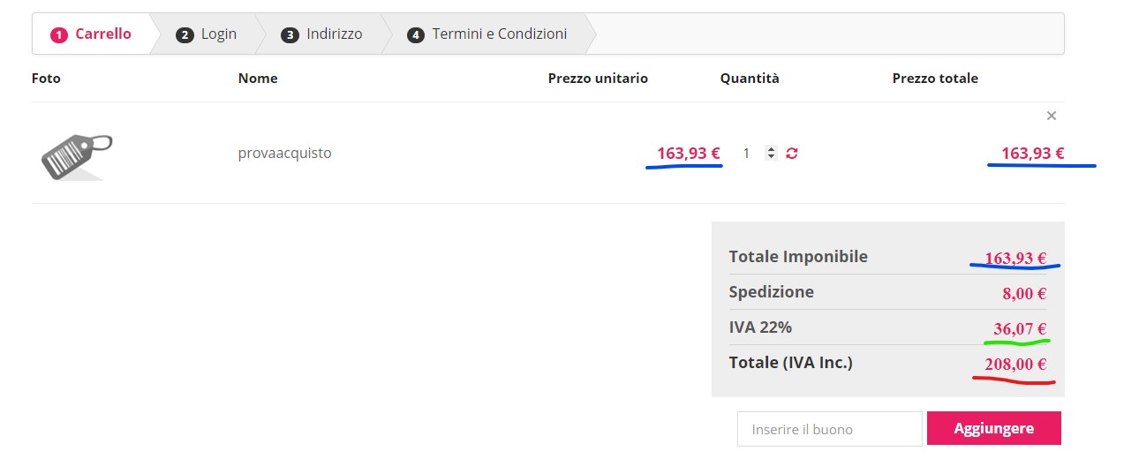Click the barcode tag product image
The height and width of the screenshot is (459, 1124).
pos(77,157)
